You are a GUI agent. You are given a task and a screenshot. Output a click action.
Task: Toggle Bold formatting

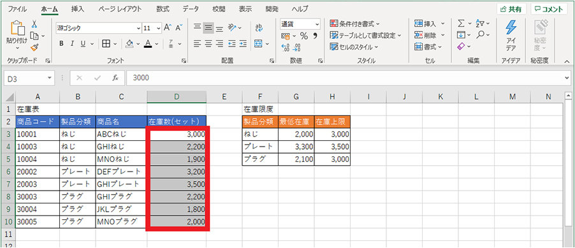pyautogui.click(x=61, y=43)
